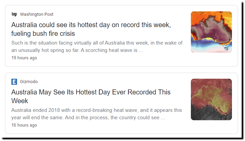Click the blue Gizmodo E icon

[x=14, y=82]
